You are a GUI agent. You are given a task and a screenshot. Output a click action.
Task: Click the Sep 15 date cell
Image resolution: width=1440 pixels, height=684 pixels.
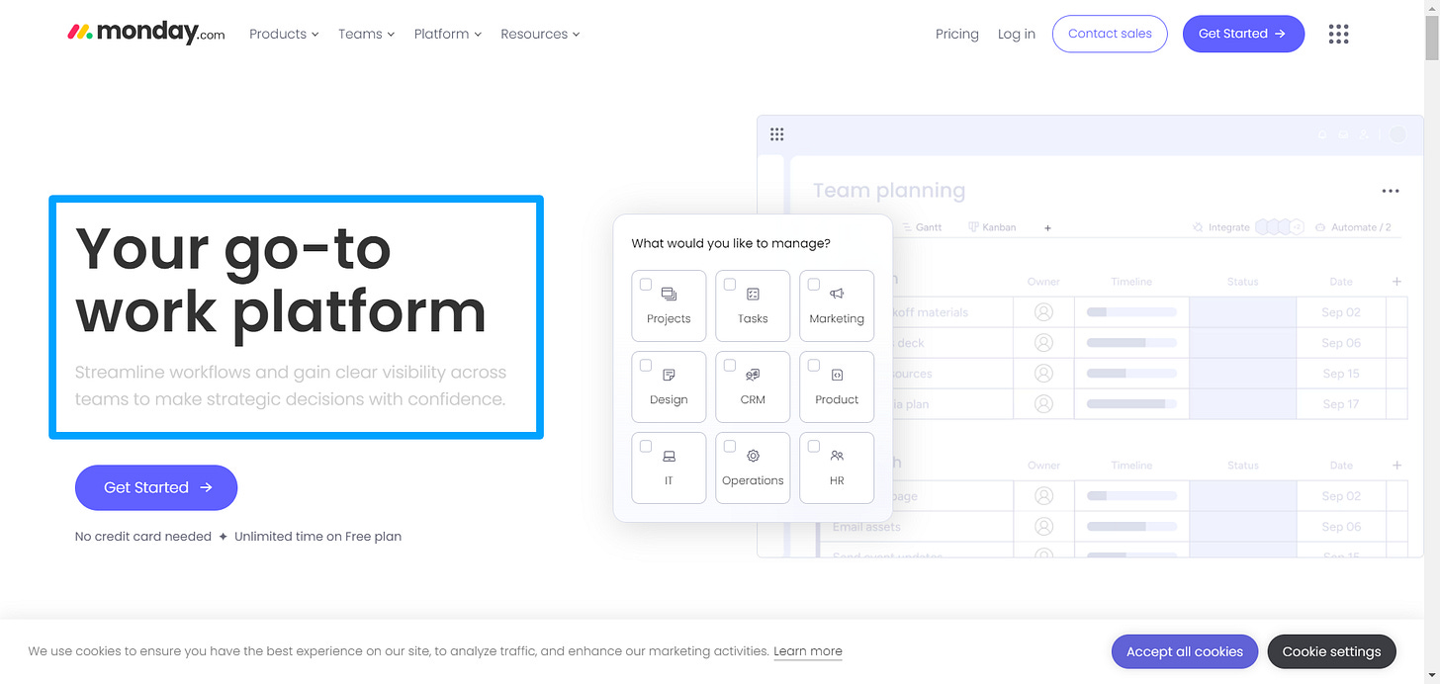tap(1341, 374)
